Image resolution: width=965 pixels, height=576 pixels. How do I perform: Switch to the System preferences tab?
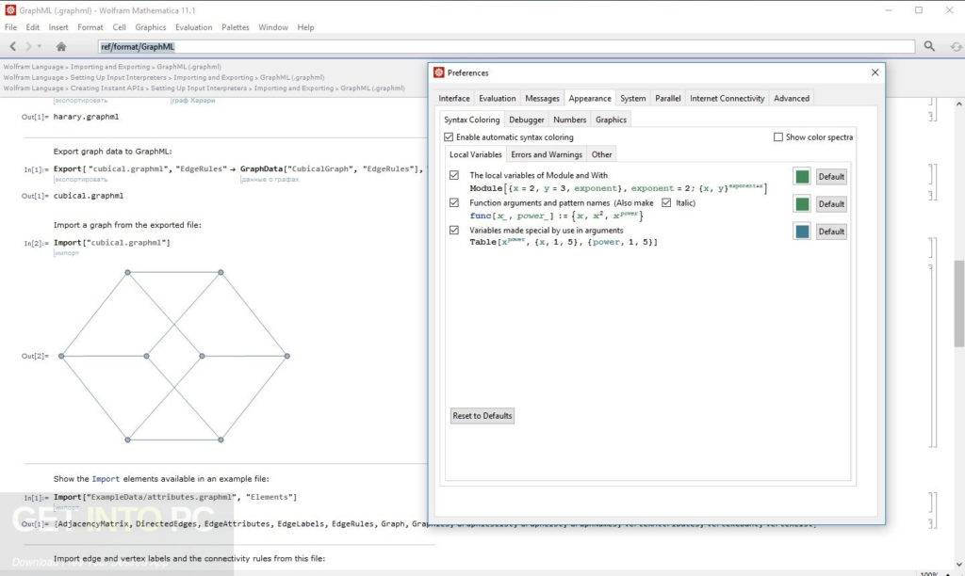click(x=632, y=98)
